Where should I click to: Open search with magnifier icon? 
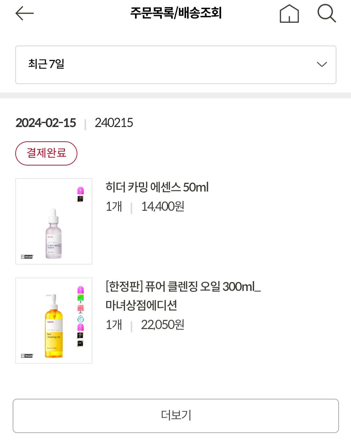(326, 13)
